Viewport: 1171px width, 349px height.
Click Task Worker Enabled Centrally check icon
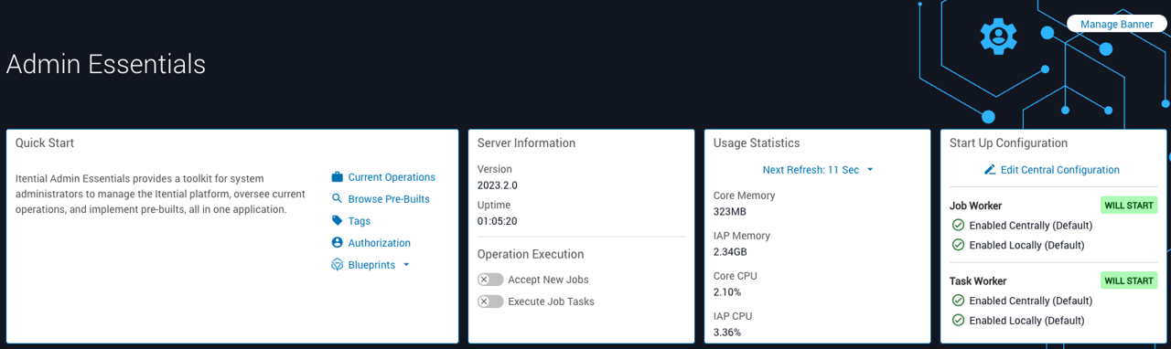click(x=958, y=301)
